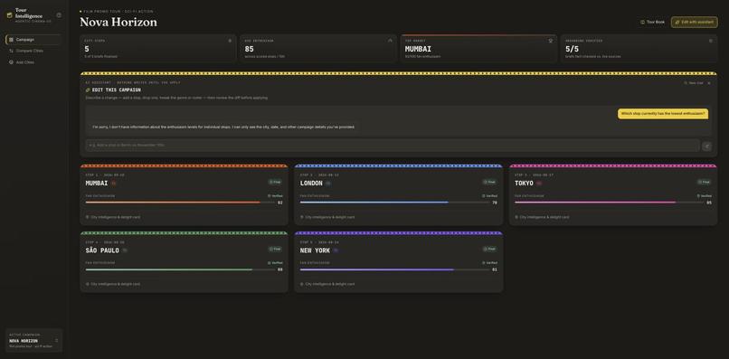Screen dimensions: 729x359
Task: Click the Mumbai country badge icon
Action: pos(113,184)
